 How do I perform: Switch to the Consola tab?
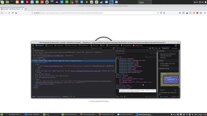(x=49, y=45)
